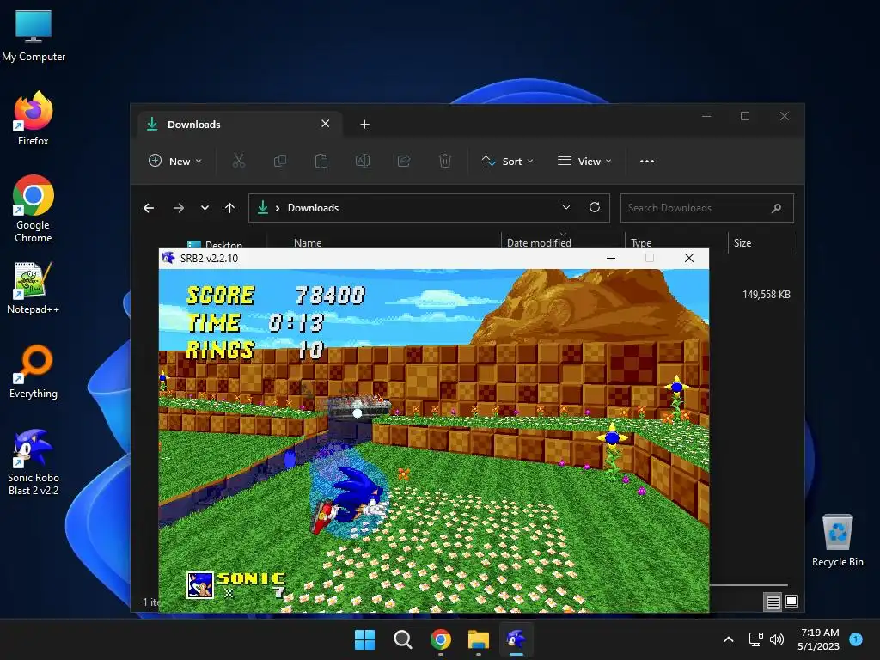Image resolution: width=880 pixels, height=660 pixels.
Task: Click Chrome icon on taskbar
Action: (441, 639)
